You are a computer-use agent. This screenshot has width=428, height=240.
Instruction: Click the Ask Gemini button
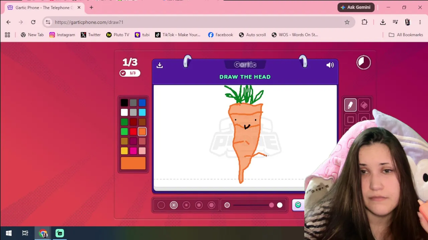click(356, 7)
